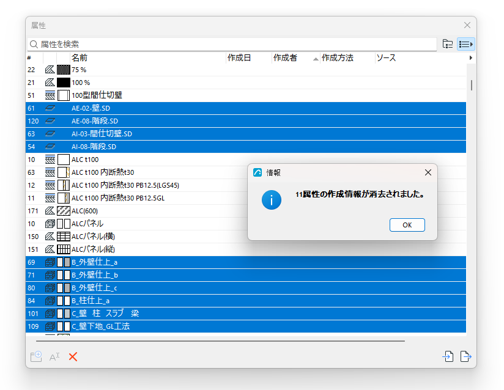This screenshot has width=504, height=390.
Task: Select the AI-03-間仕切壁.SD row
Action: (x=246, y=134)
